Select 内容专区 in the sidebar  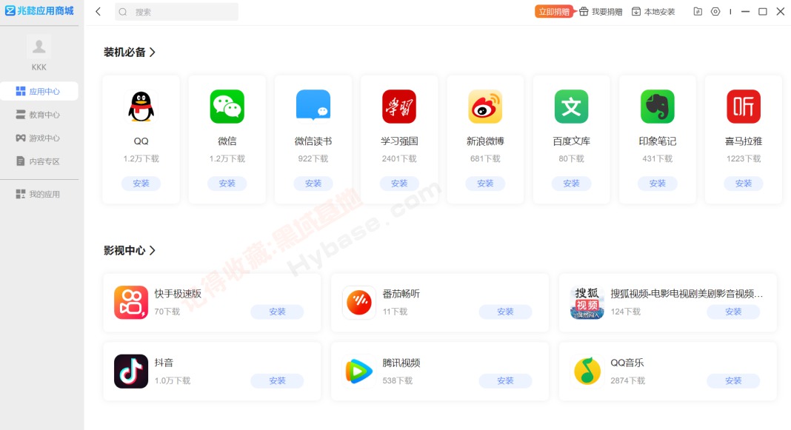pyautogui.click(x=39, y=161)
